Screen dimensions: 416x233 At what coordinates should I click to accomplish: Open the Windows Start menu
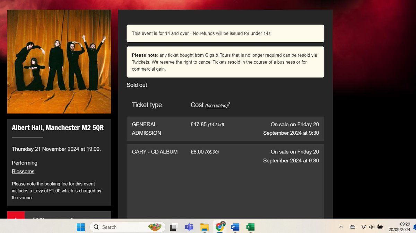[x=80, y=227]
